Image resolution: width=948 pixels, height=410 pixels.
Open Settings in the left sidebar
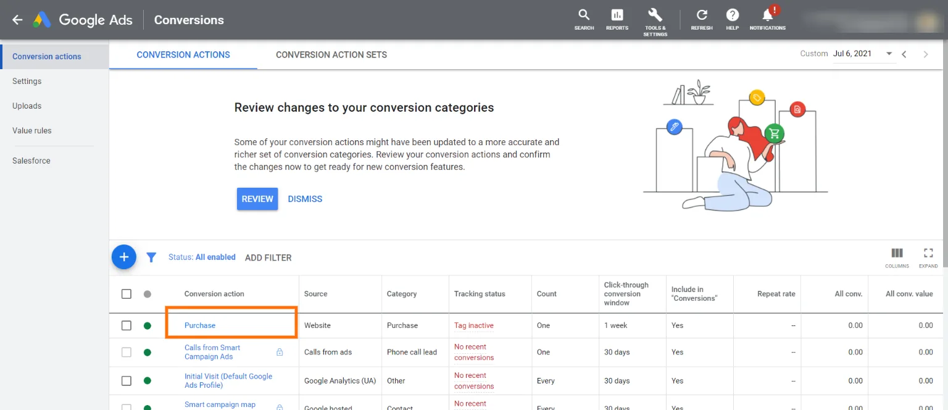27,81
